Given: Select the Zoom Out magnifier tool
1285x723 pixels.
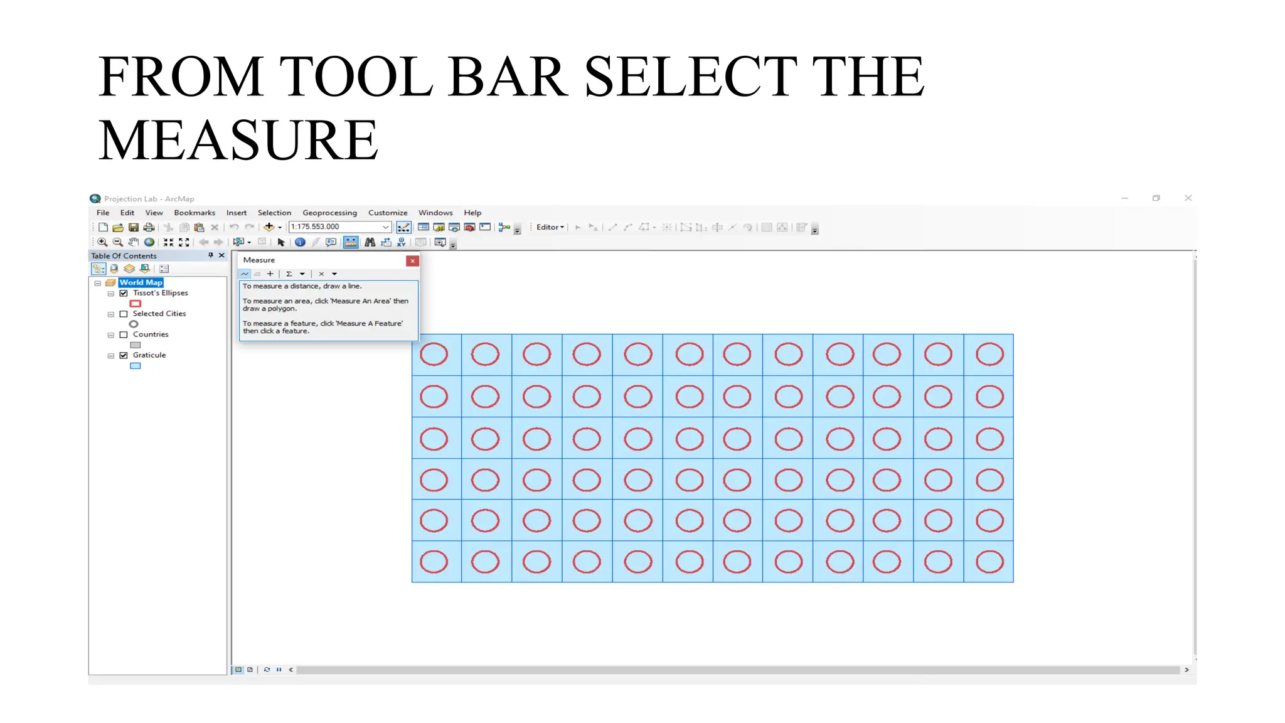Looking at the screenshot, I should click(117, 242).
